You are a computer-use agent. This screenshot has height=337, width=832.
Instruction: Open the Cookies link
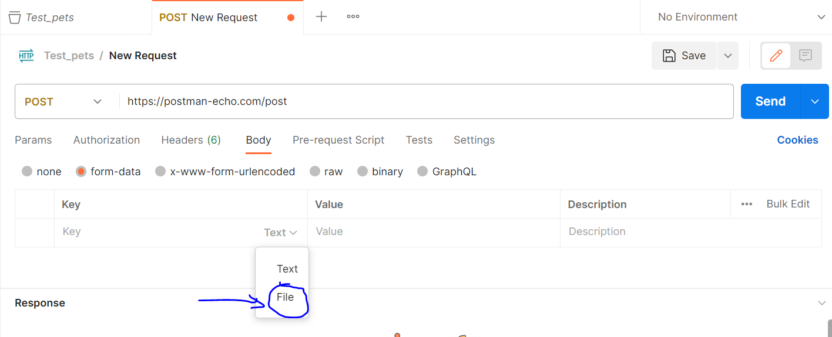click(x=797, y=140)
